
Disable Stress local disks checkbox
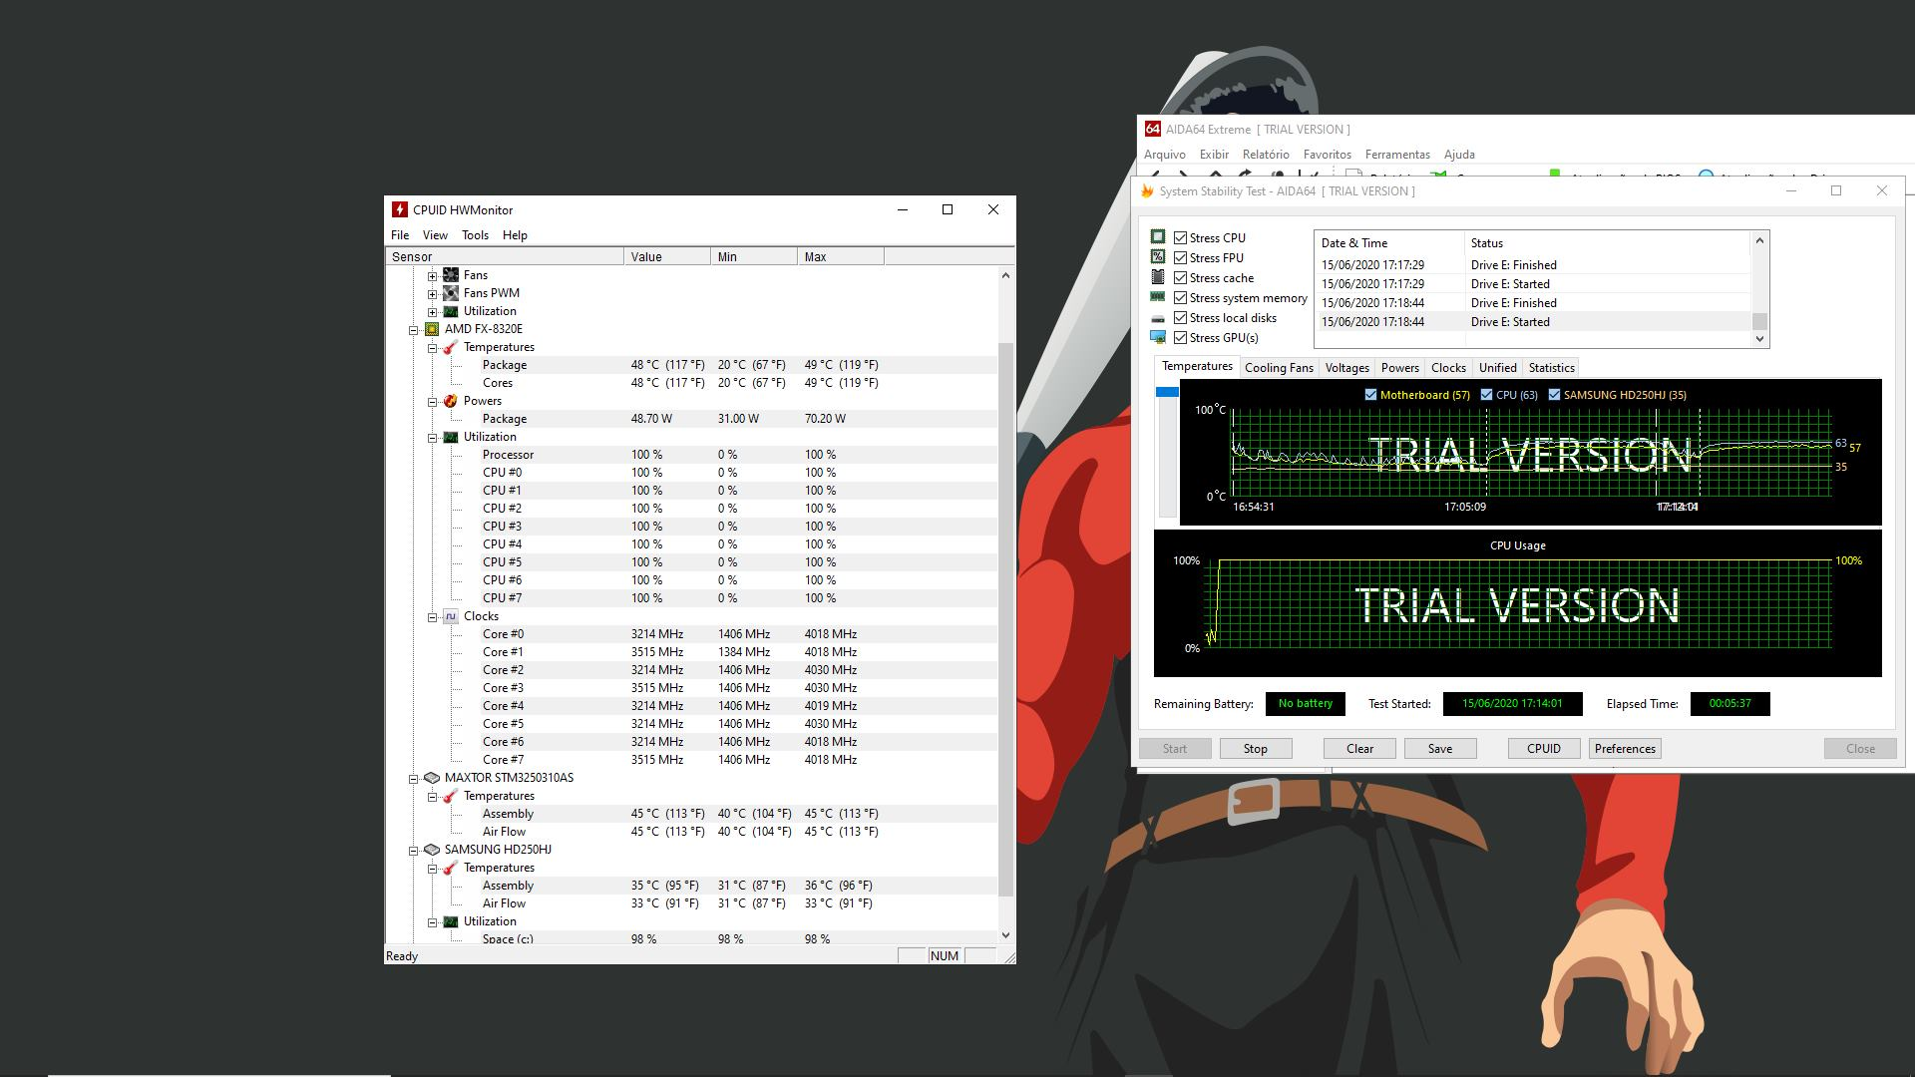click(x=1181, y=318)
